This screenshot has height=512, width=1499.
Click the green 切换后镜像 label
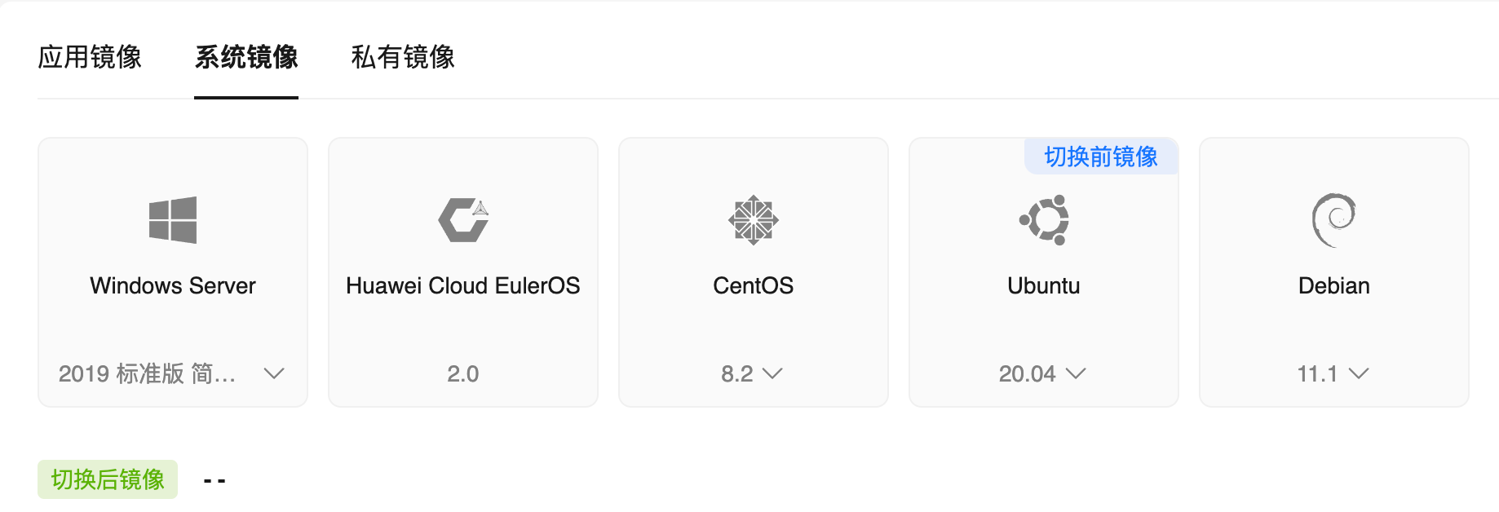click(108, 479)
